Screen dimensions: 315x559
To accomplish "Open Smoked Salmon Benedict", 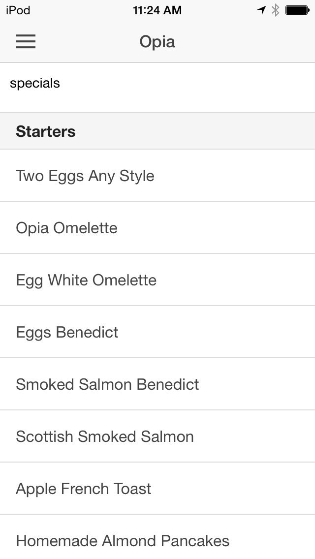I will click(x=157, y=384).
